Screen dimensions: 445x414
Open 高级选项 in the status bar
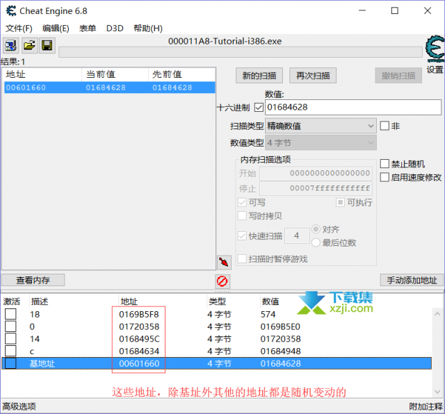(19, 406)
